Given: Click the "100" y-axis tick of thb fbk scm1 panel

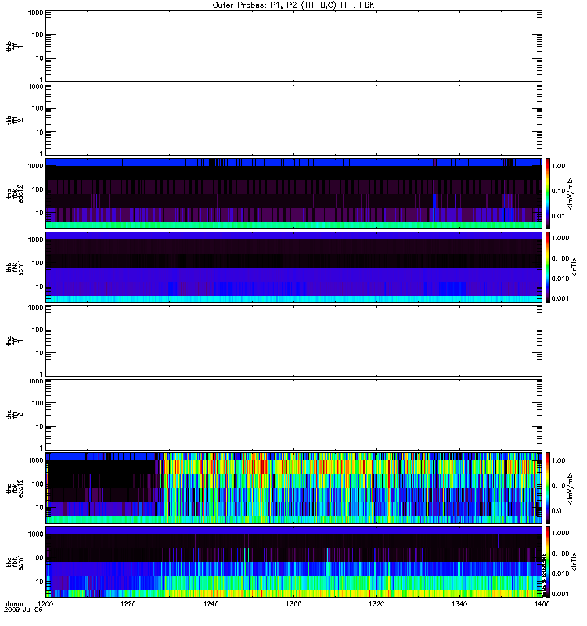Looking at the screenshot, I should pos(38,263).
